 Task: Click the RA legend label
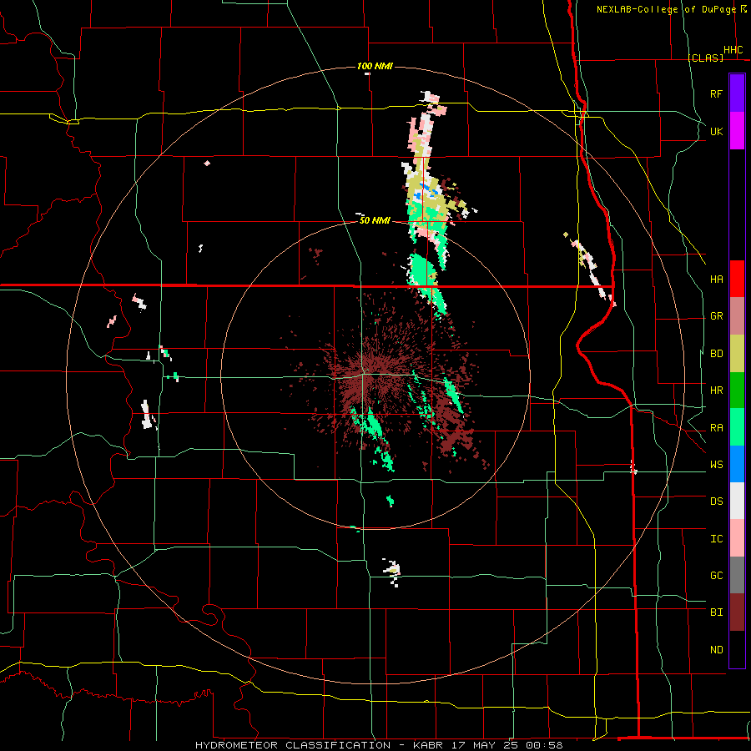[x=716, y=428]
